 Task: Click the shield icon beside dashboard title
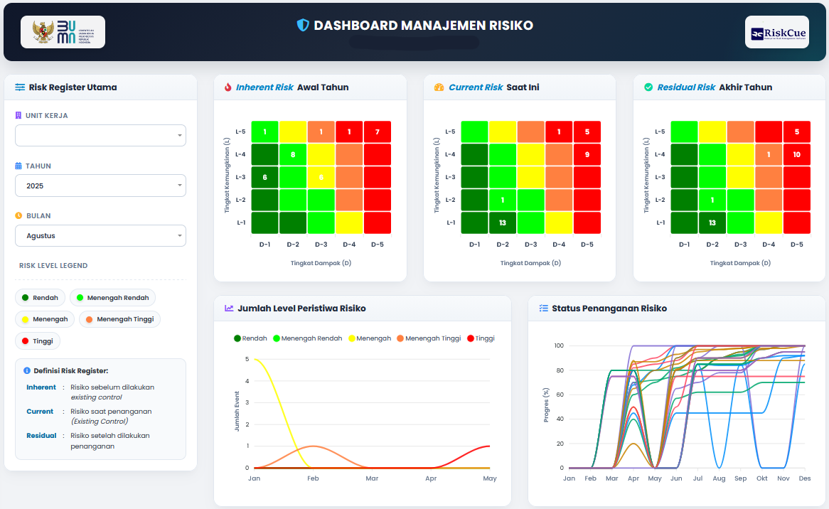pyautogui.click(x=302, y=26)
